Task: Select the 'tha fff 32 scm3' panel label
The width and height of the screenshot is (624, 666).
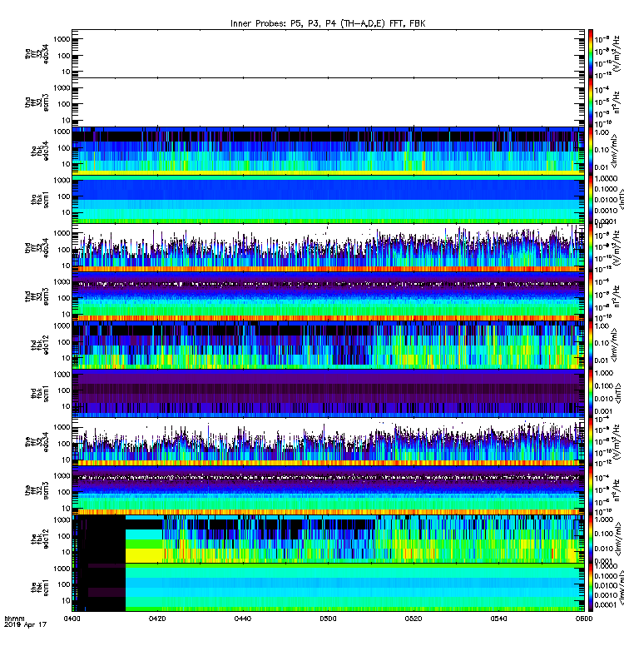Action: pyautogui.click(x=37, y=102)
